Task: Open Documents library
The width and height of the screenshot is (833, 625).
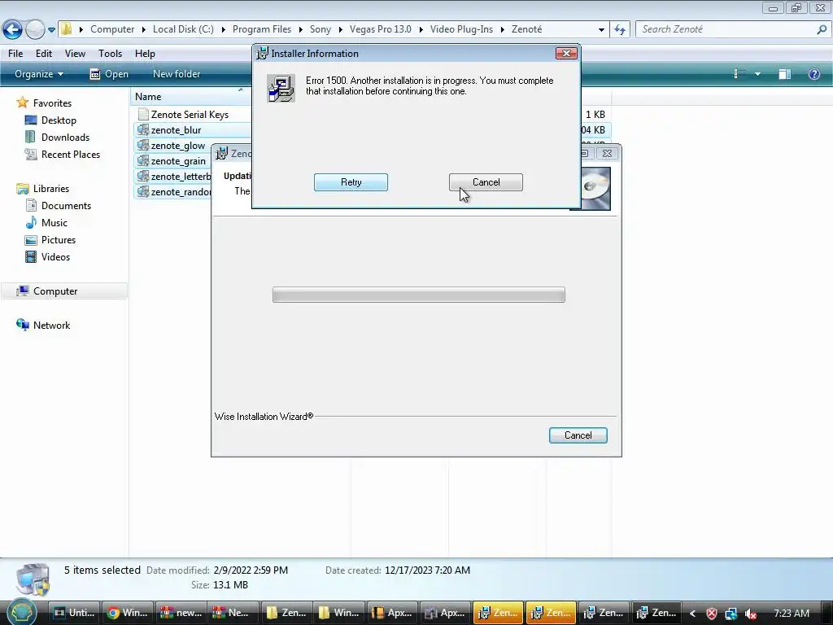Action: coord(66,206)
